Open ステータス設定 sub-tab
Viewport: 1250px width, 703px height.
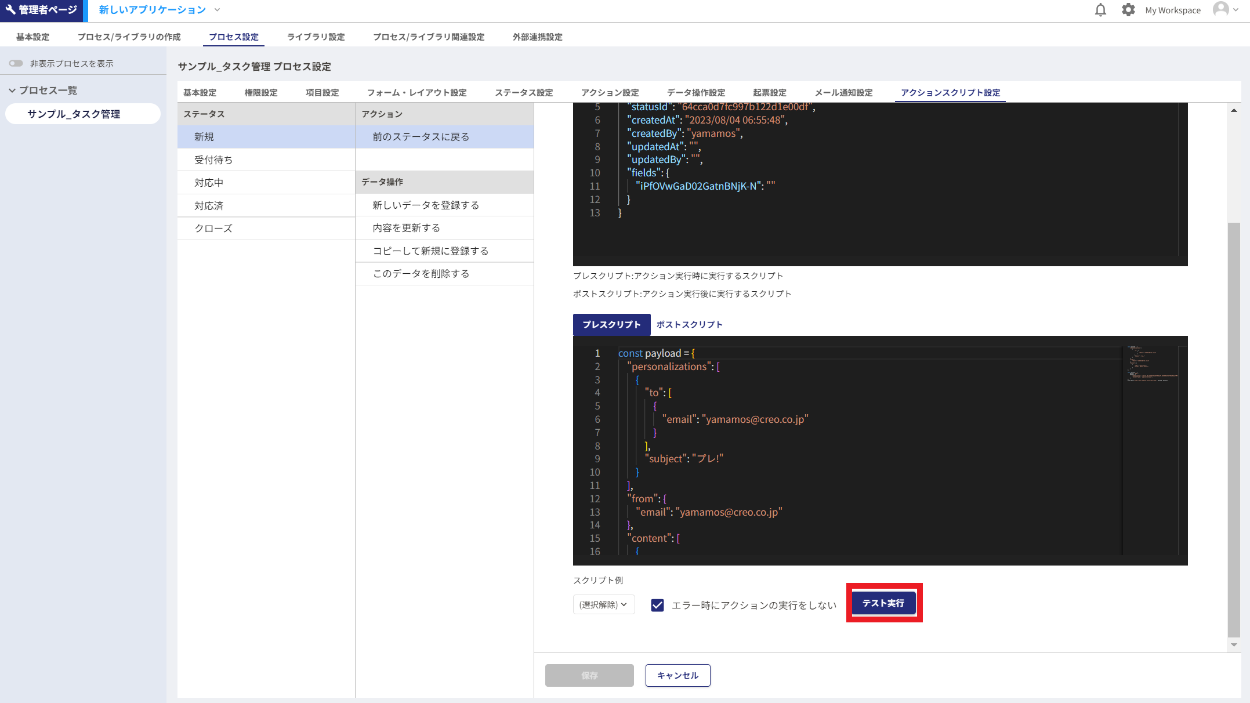pyautogui.click(x=524, y=92)
